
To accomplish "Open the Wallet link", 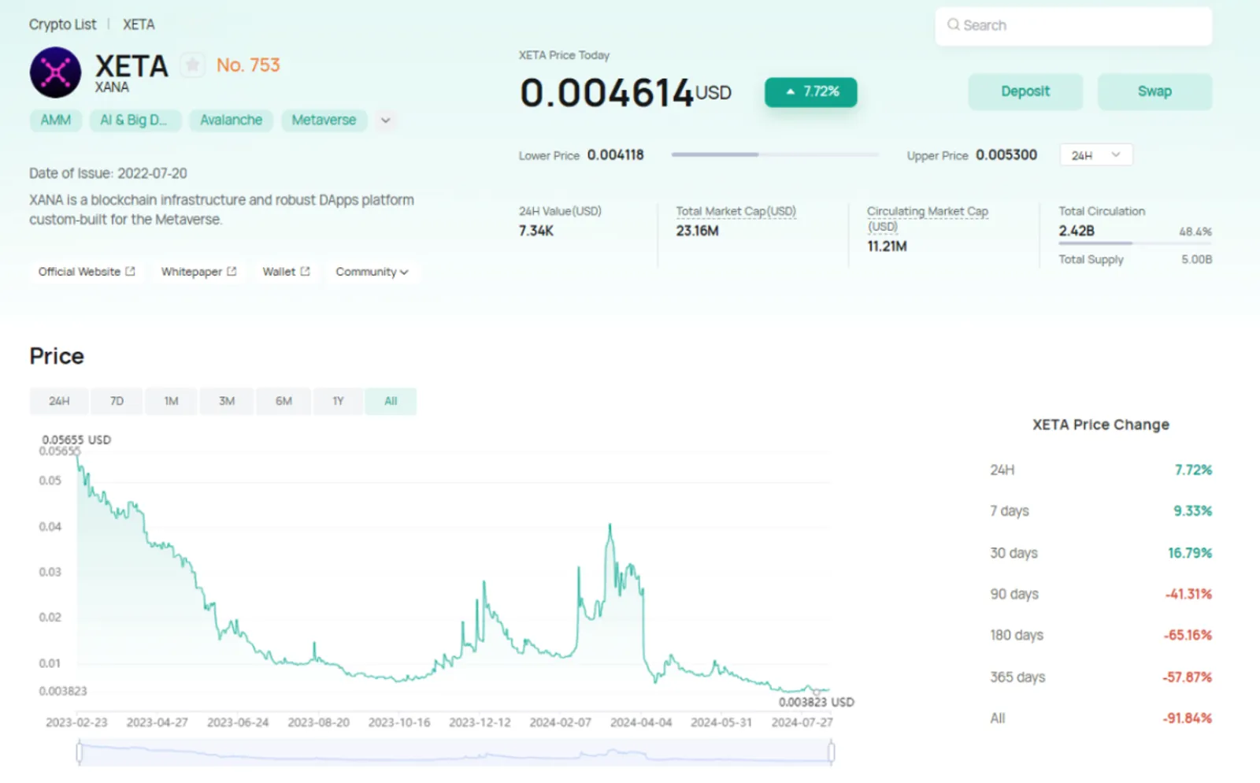I will coord(286,272).
